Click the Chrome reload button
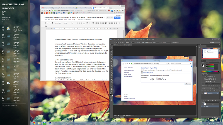This screenshot has width=223, height=125. click(x=47, y=11)
